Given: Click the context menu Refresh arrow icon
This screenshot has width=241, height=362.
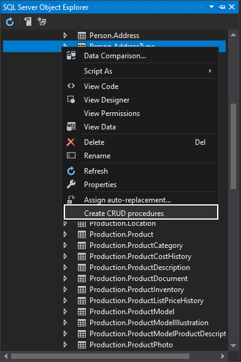Looking at the screenshot, I should pos(71,171).
